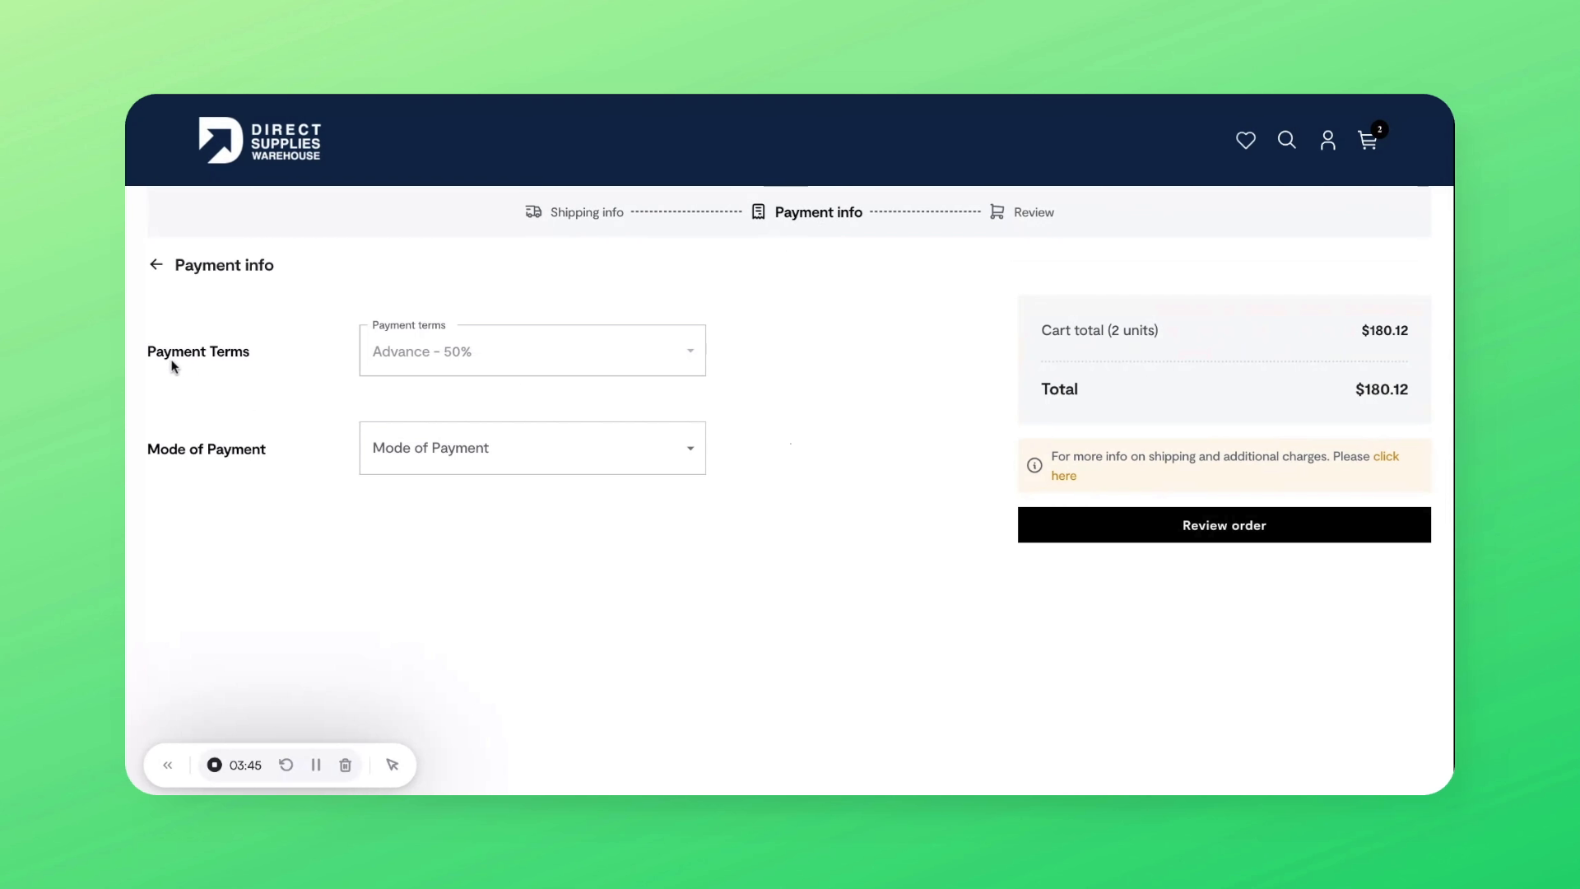Viewport: 1580px width, 889px height.
Task: Click the info icon next to shipping charges notice
Action: tap(1034, 465)
